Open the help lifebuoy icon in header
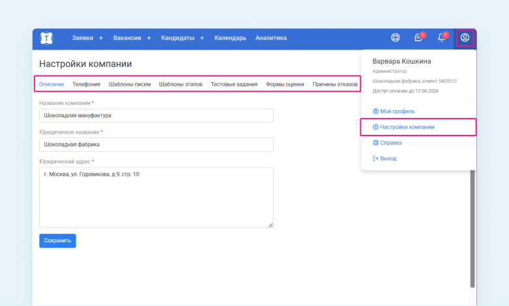 point(395,38)
